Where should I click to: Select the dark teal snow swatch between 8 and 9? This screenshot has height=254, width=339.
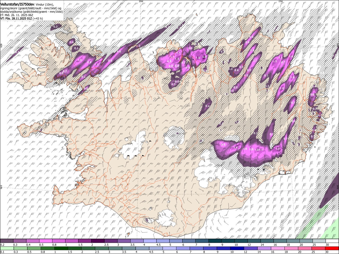(x=215, y=241)
